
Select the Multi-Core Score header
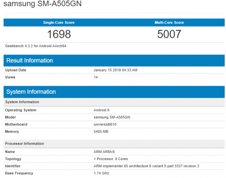click(169, 23)
